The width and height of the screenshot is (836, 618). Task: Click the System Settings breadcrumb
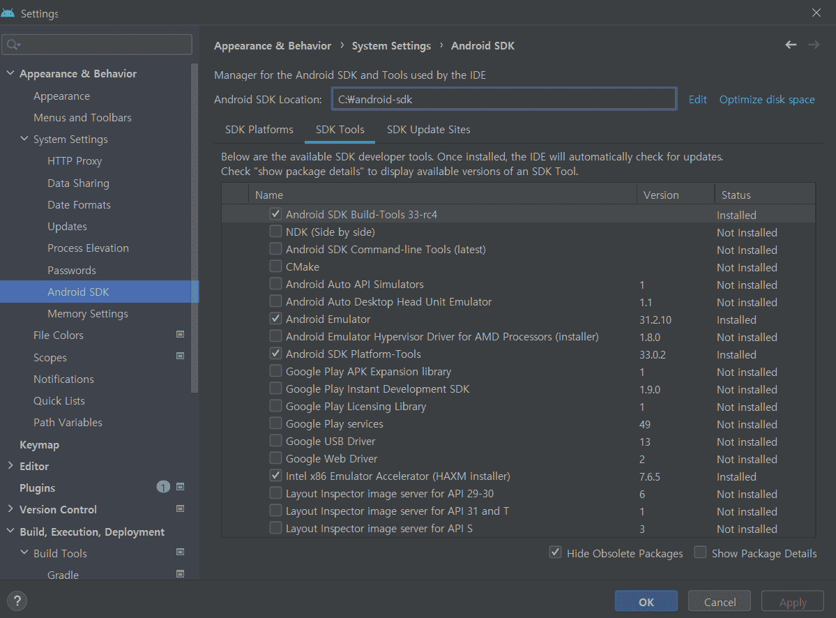pos(391,46)
